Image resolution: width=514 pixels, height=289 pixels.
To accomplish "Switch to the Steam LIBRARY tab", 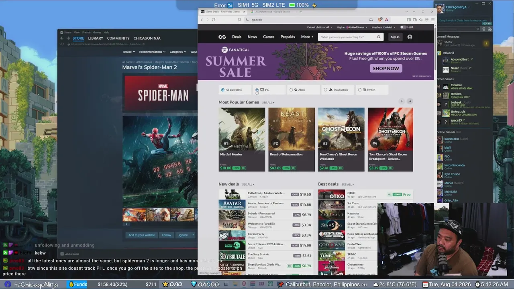I will [x=96, y=38].
